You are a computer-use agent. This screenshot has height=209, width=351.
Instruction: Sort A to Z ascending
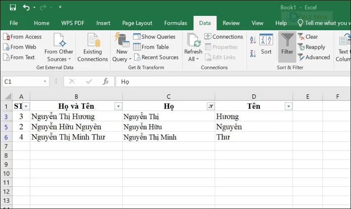click(x=253, y=40)
